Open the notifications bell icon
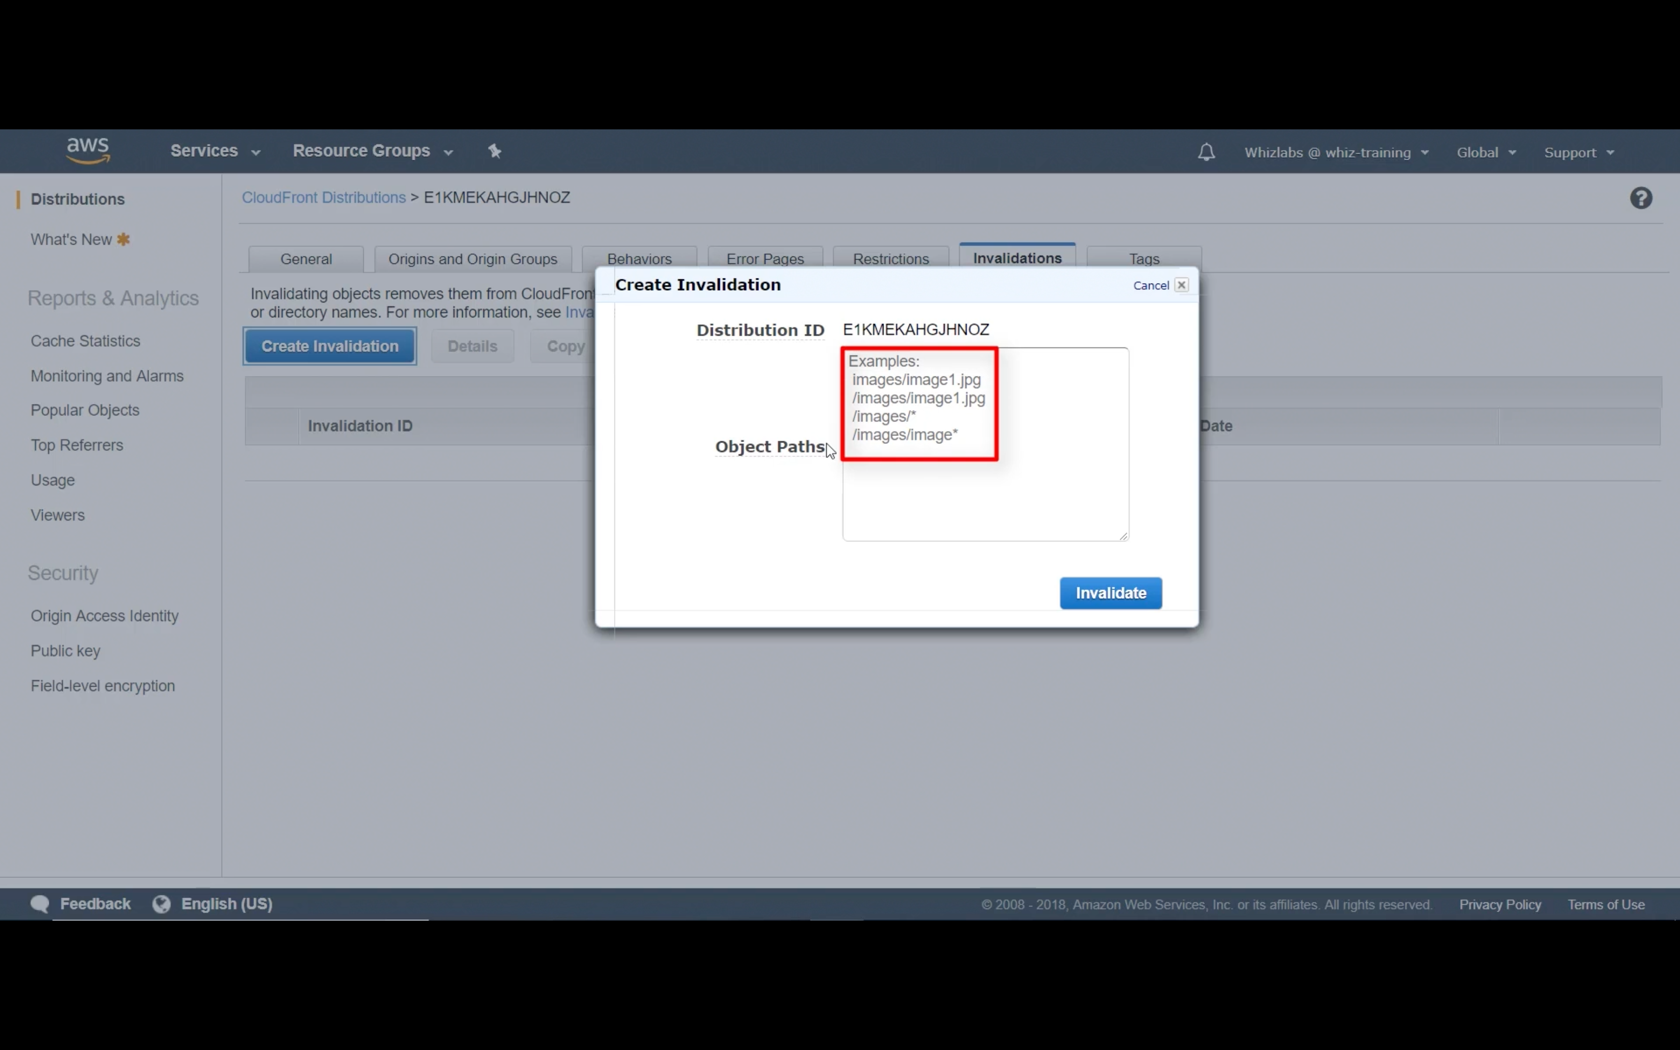 (x=1206, y=152)
